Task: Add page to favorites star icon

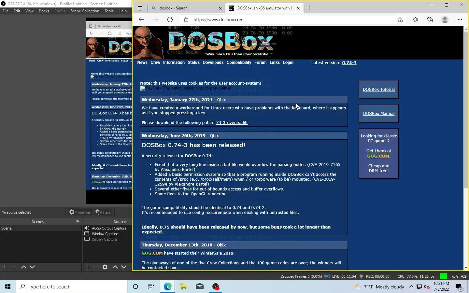Action: pos(400,20)
